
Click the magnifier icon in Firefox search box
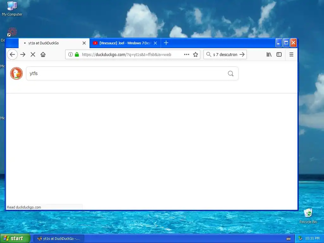pos(209,54)
